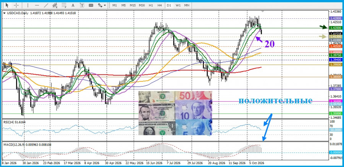Switch chart to H1 timeframe
This screenshot has width=344, height=167.
pos(151,5)
